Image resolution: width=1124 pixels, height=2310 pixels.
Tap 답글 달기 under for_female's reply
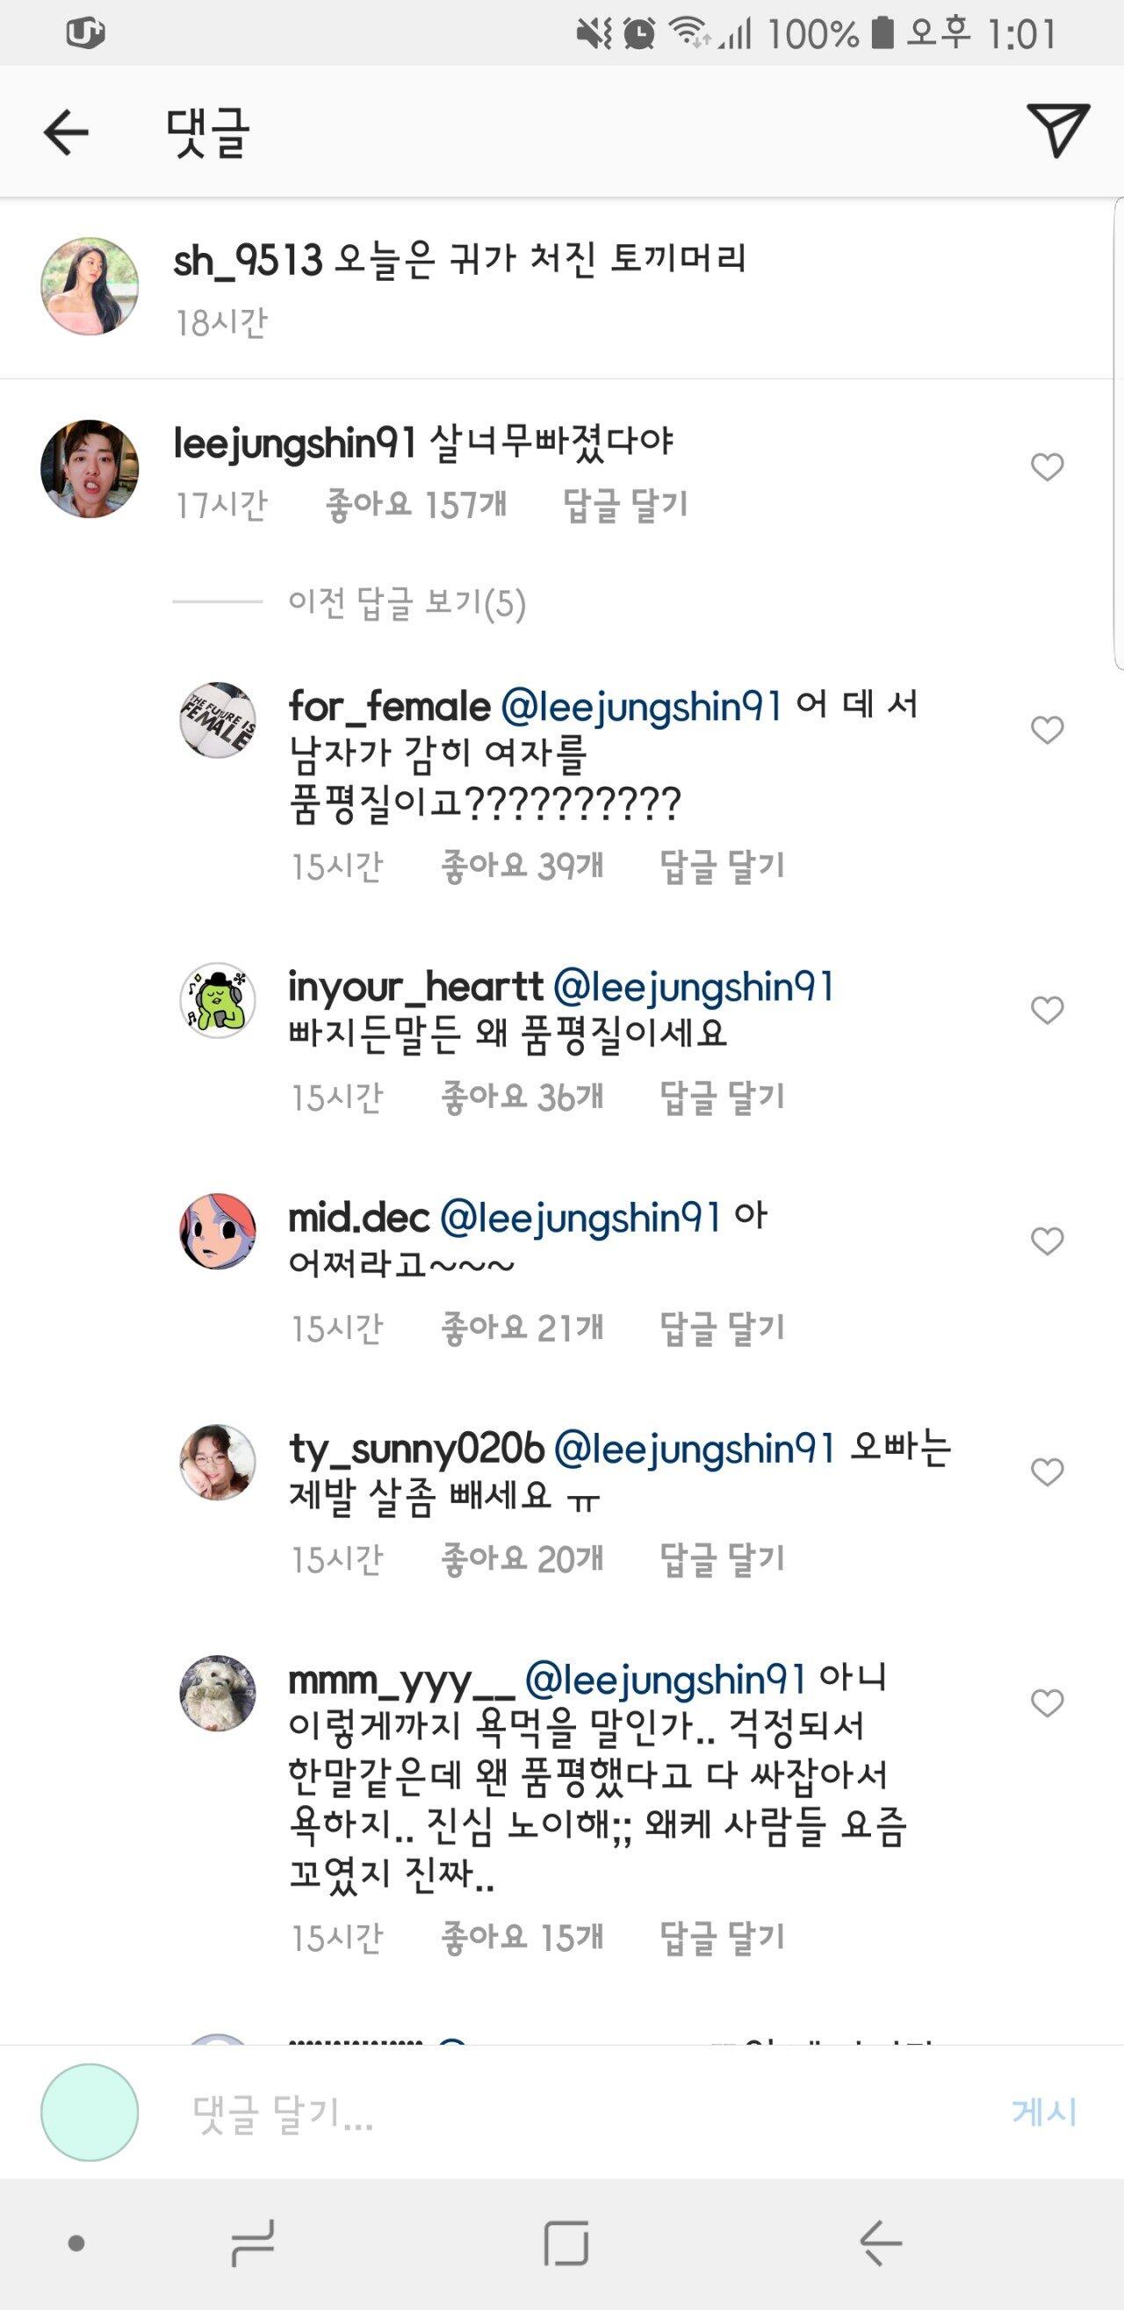click(x=722, y=867)
